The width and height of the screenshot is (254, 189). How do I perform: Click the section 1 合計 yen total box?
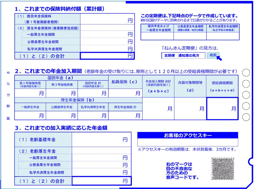107,56
